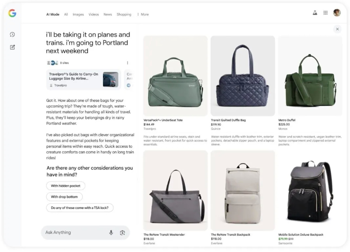Start a new chat with pencil icon
Image resolution: width=350 pixels, height=252 pixels.
click(12, 47)
